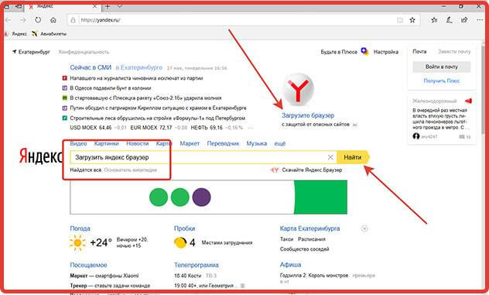Open the Конфиденциальность link

84,52
